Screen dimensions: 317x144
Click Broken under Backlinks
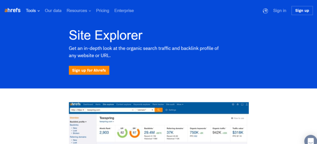[x=76, y=133]
